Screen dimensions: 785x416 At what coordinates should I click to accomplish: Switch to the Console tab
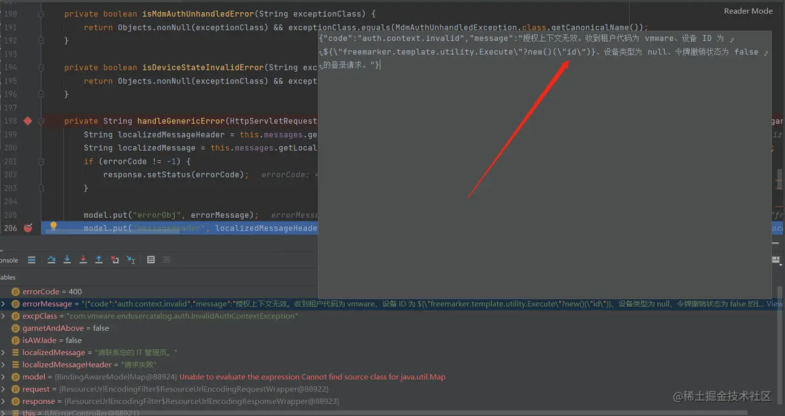(9, 260)
